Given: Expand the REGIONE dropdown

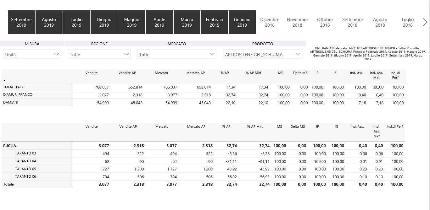Looking at the screenshot, I should pos(99,54).
